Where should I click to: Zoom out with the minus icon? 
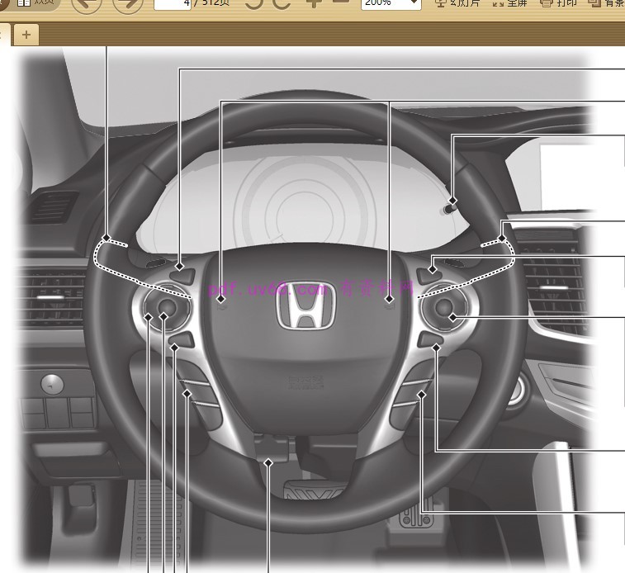pos(340,3)
